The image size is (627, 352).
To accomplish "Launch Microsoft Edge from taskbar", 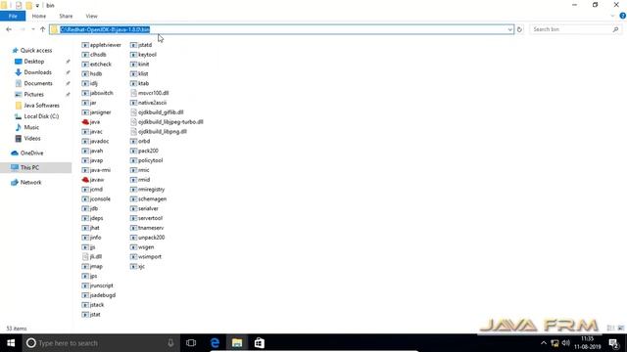I will [x=215, y=343].
